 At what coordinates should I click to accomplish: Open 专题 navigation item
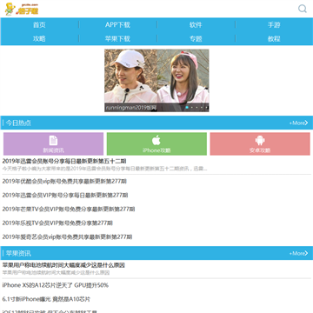click(196, 38)
